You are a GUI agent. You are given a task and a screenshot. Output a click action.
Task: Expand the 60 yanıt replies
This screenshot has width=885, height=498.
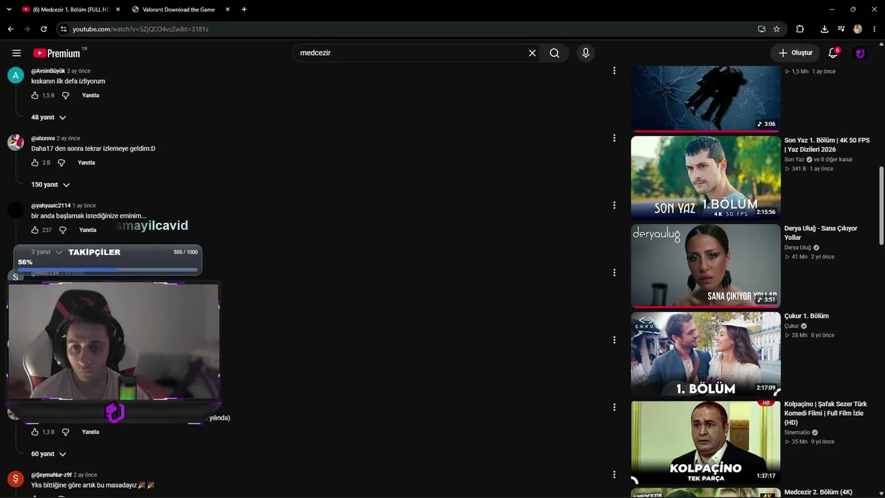pyautogui.click(x=48, y=454)
